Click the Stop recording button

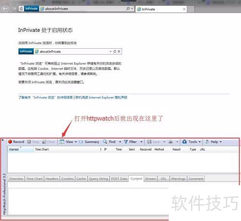pos(33,142)
